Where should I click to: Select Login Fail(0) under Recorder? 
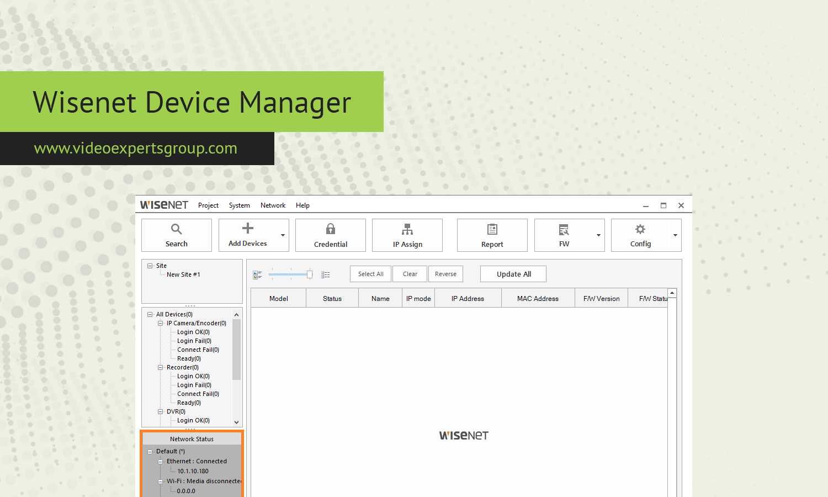click(194, 385)
